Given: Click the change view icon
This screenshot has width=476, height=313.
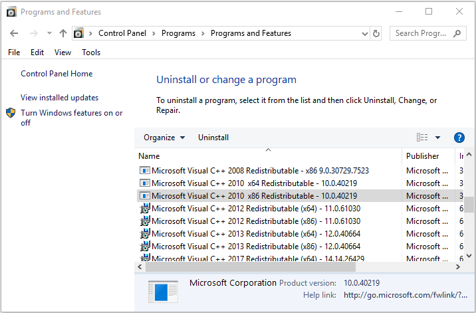Looking at the screenshot, I should tap(422, 138).
